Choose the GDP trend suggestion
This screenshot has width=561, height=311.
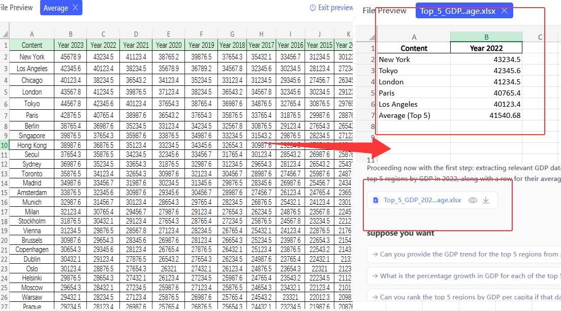463,255
